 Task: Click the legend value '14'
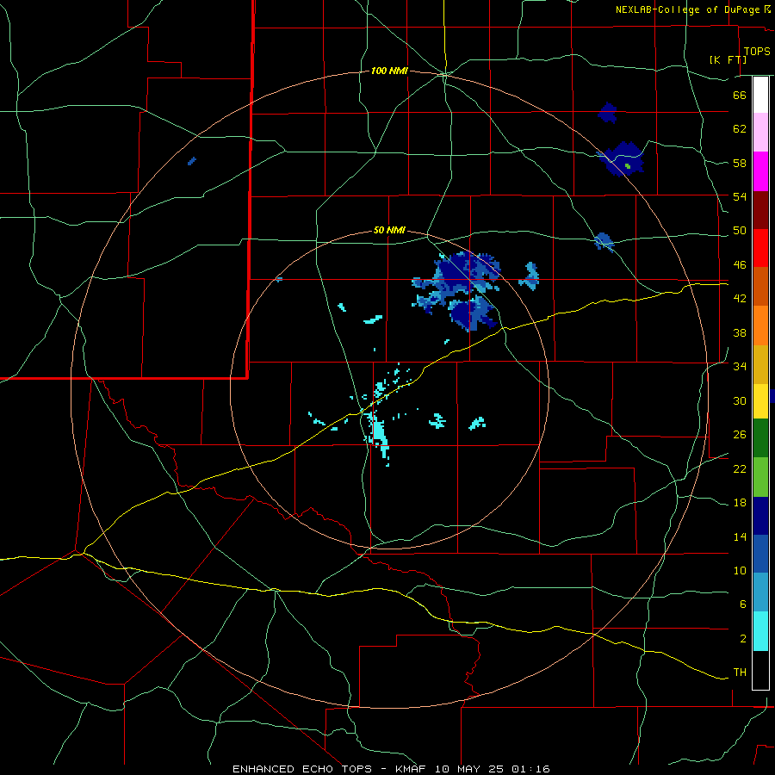[x=740, y=536]
